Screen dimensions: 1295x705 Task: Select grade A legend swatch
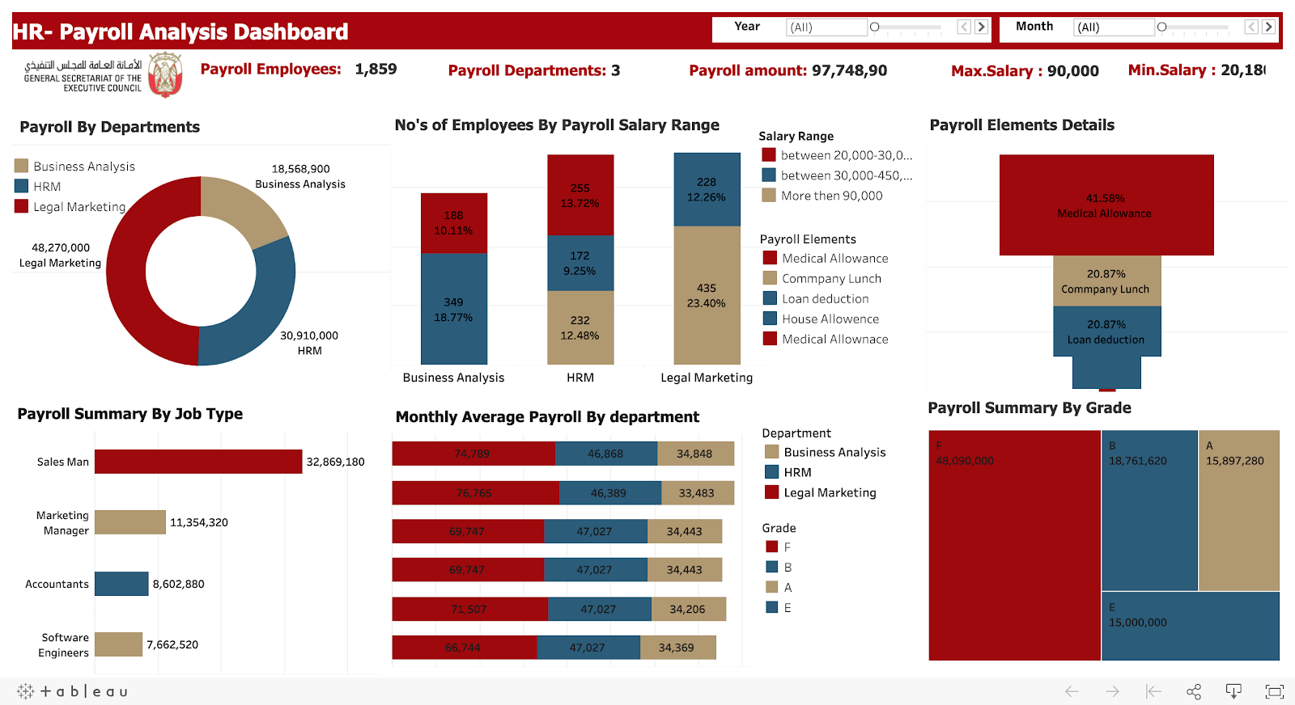[x=772, y=587]
